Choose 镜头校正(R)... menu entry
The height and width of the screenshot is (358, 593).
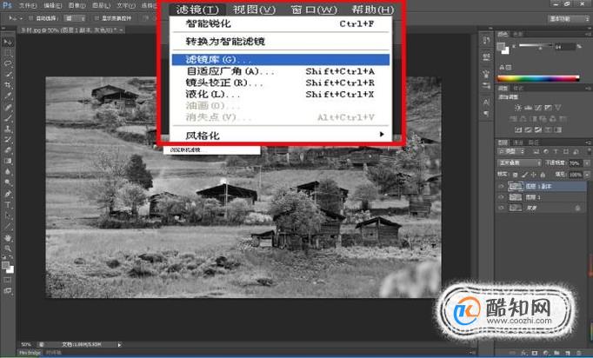click(281, 83)
